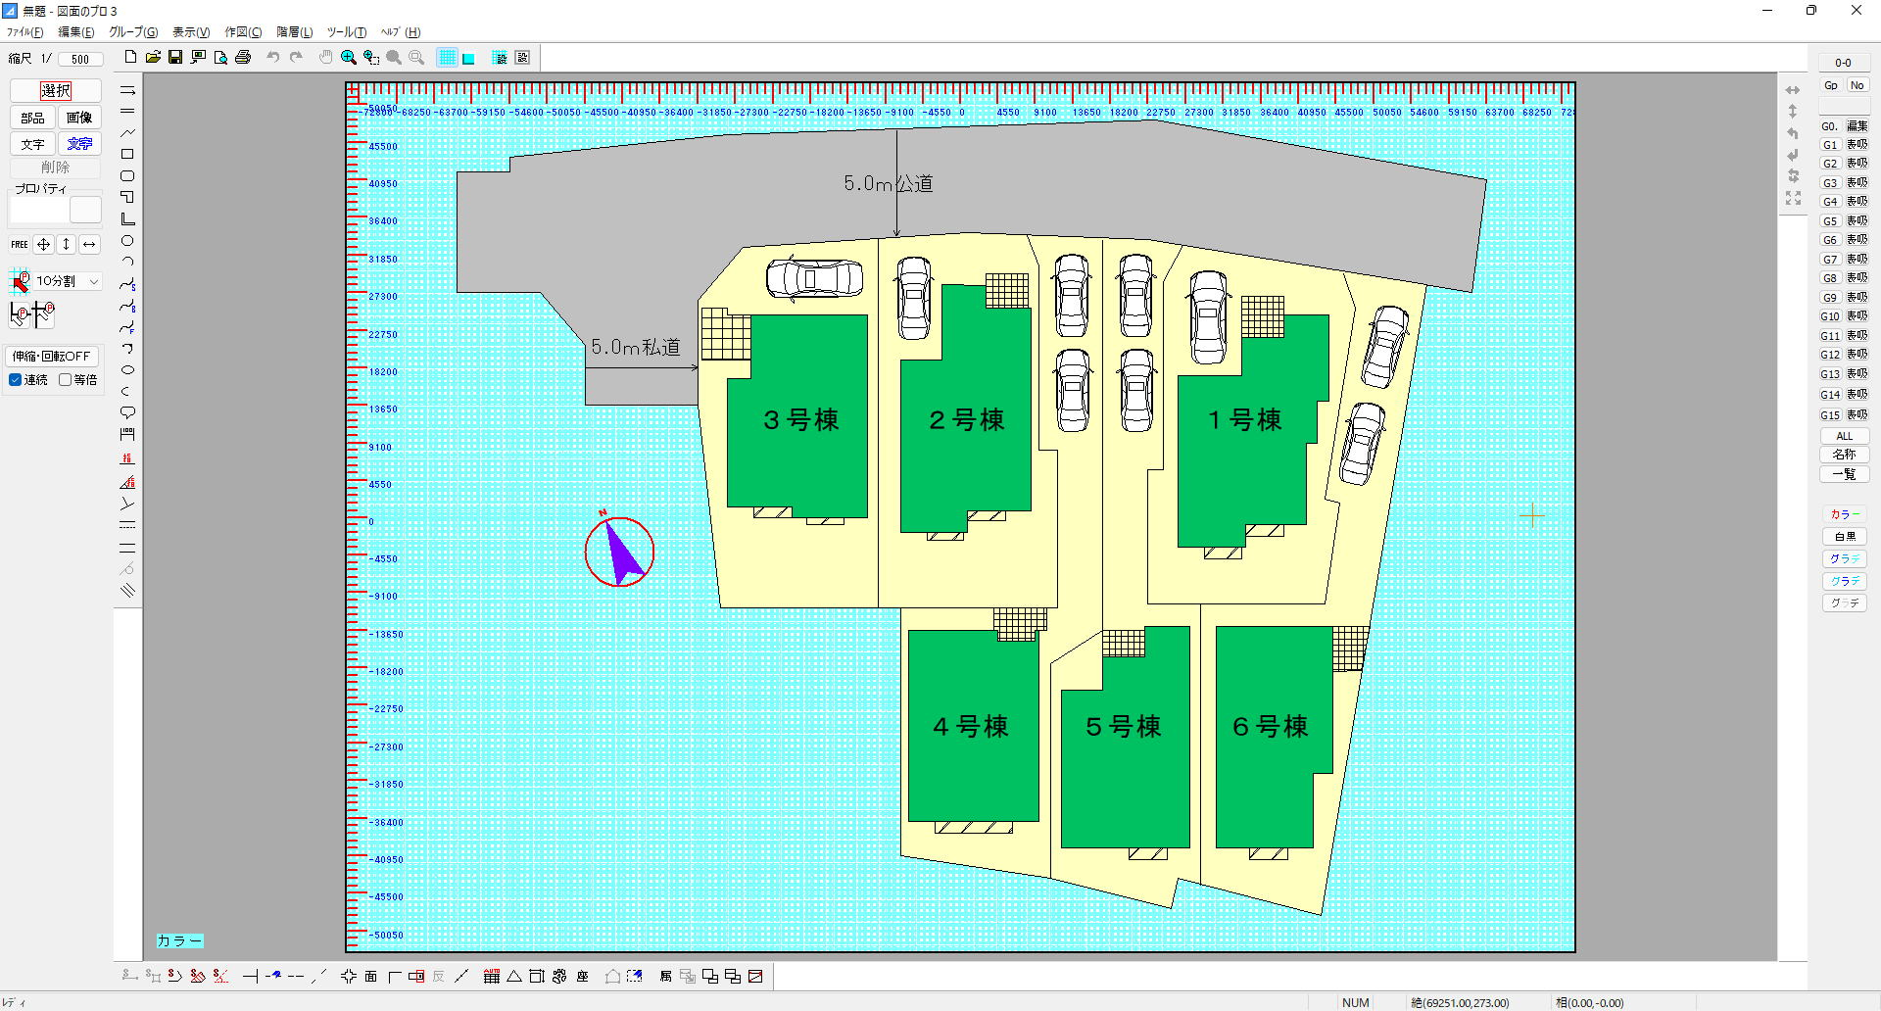Viewport: 1881px width, 1011px height.
Task: Click the scale value field showing 500
Action: (80, 60)
